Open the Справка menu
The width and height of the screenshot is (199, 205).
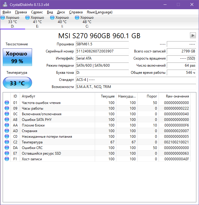pyautogui.click(x=76, y=12)
